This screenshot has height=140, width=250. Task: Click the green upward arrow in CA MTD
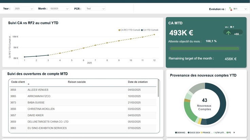(x=228, y=33)
